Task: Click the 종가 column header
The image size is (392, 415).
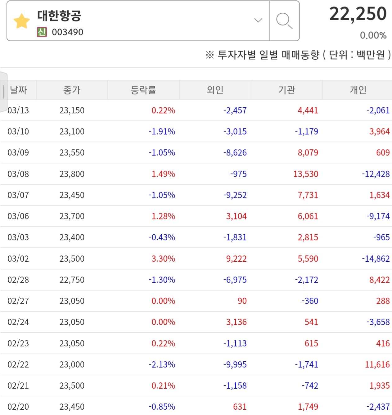Action: pos(72,90)
